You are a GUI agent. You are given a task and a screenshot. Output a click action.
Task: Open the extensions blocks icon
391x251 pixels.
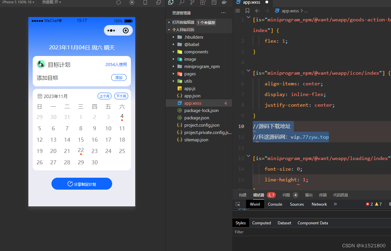pos(203,2)
